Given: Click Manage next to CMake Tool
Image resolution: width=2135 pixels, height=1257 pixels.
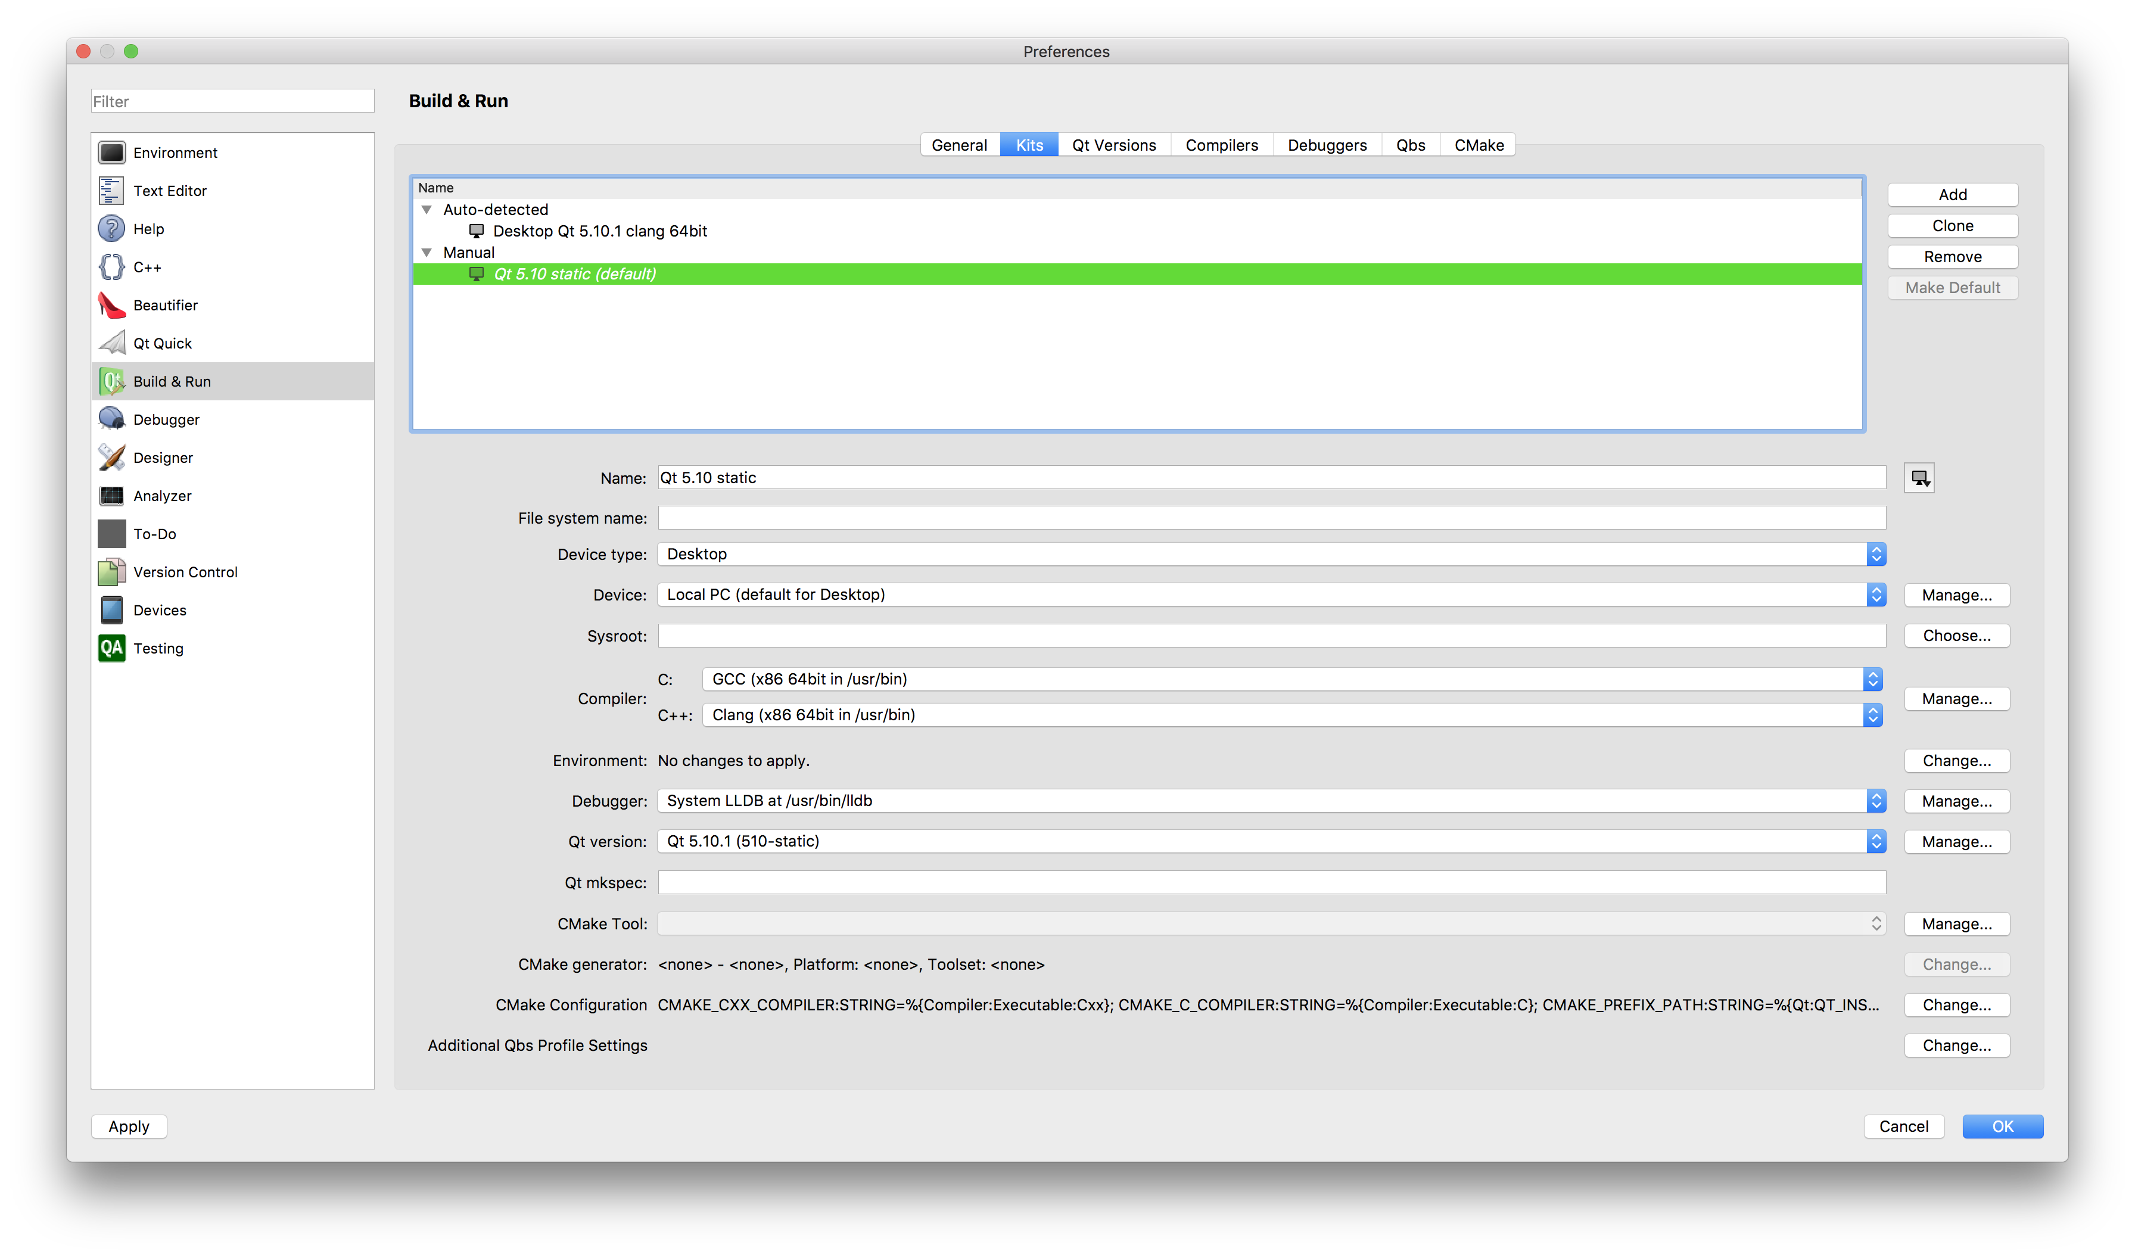Looking at the screenshot, I should click(x=1957, y=924).
